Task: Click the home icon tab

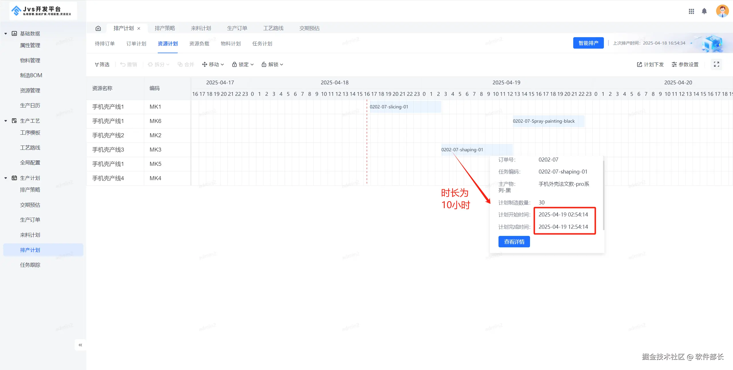Action: tap(98, 28)
